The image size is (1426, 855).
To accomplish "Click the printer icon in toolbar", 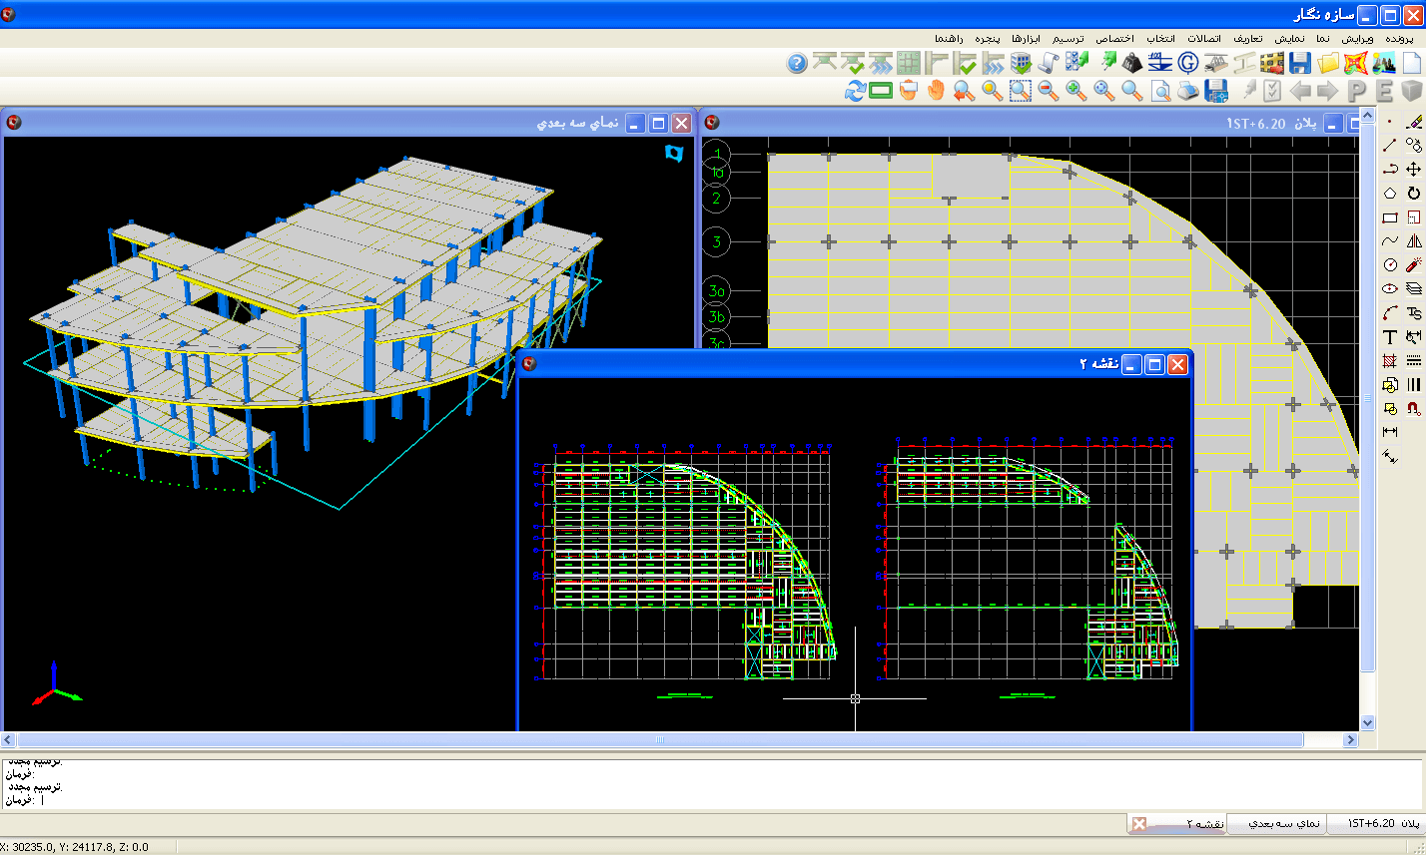I will [x=1187, y=91].
